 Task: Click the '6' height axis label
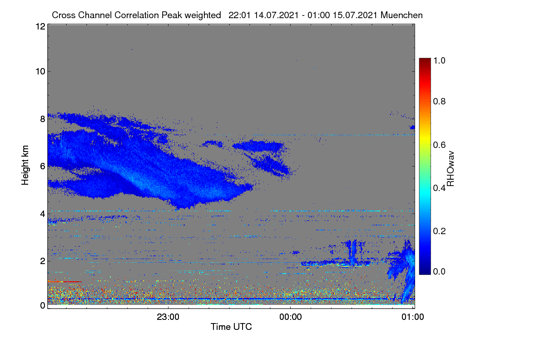point(43,167)
